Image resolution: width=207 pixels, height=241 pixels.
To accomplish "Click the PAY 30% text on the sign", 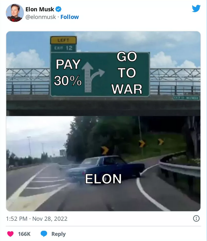I will tap(68, 72).
